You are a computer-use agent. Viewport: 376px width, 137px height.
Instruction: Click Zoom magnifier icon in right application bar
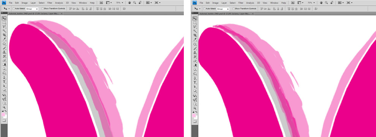326,3
